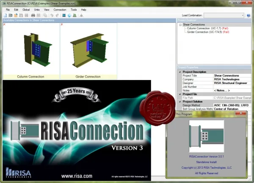Open the < Notes... > entry
The image size is (254, 183).
232,91
